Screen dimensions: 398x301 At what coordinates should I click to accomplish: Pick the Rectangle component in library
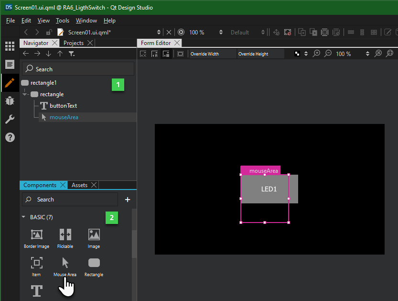(x=94, y=263)
